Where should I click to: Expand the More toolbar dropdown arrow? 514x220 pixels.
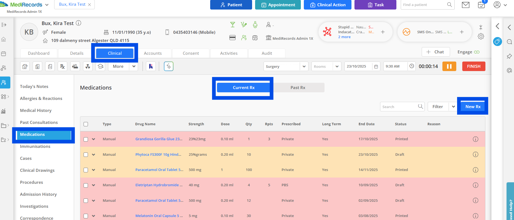coord(134,66)
